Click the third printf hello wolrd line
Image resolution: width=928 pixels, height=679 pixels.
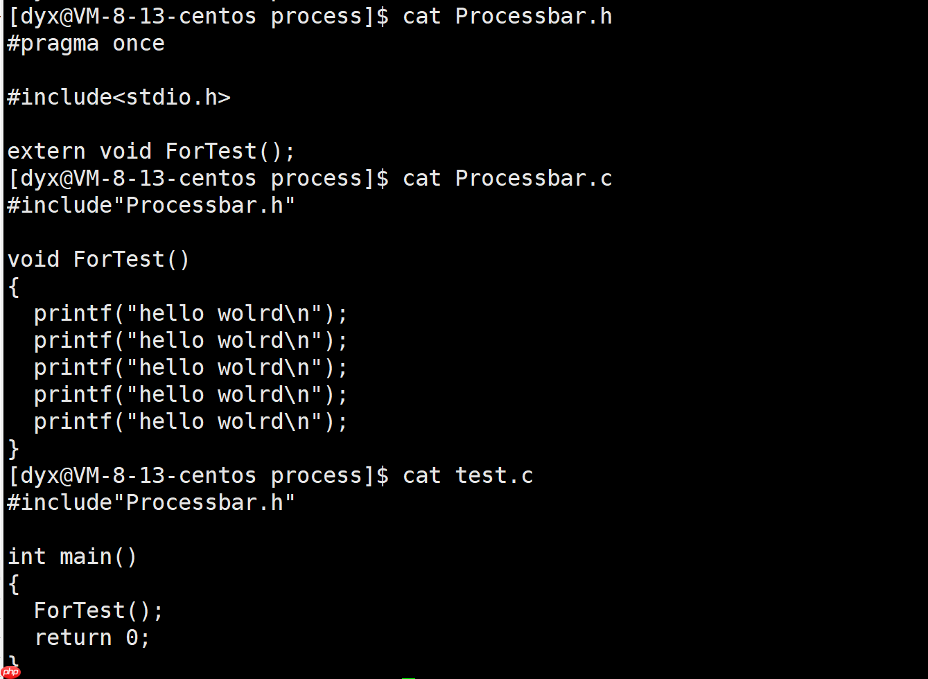(x=191, y=367)
